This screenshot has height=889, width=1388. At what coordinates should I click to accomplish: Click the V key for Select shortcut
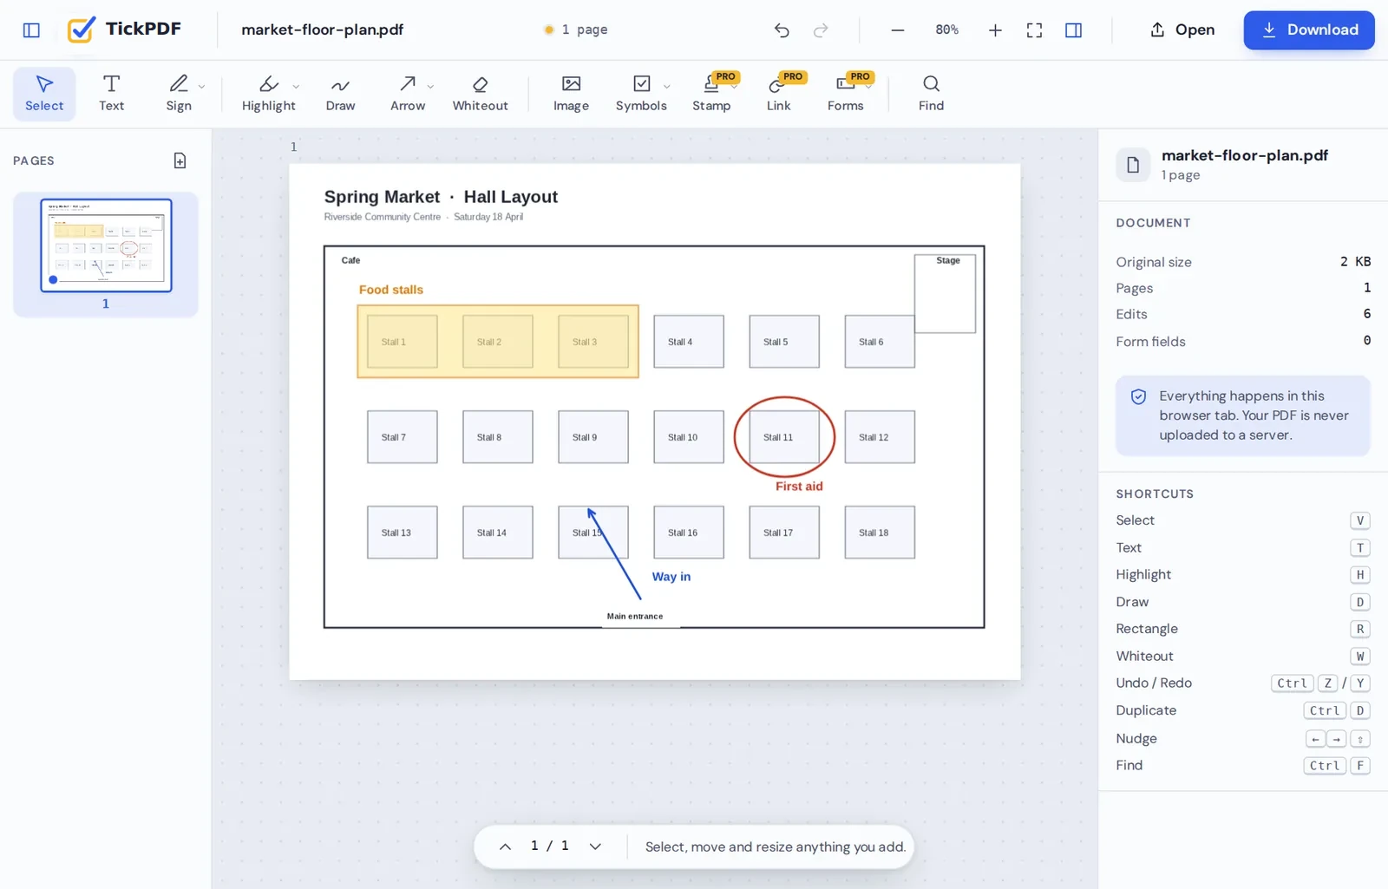pos(1360,520)
